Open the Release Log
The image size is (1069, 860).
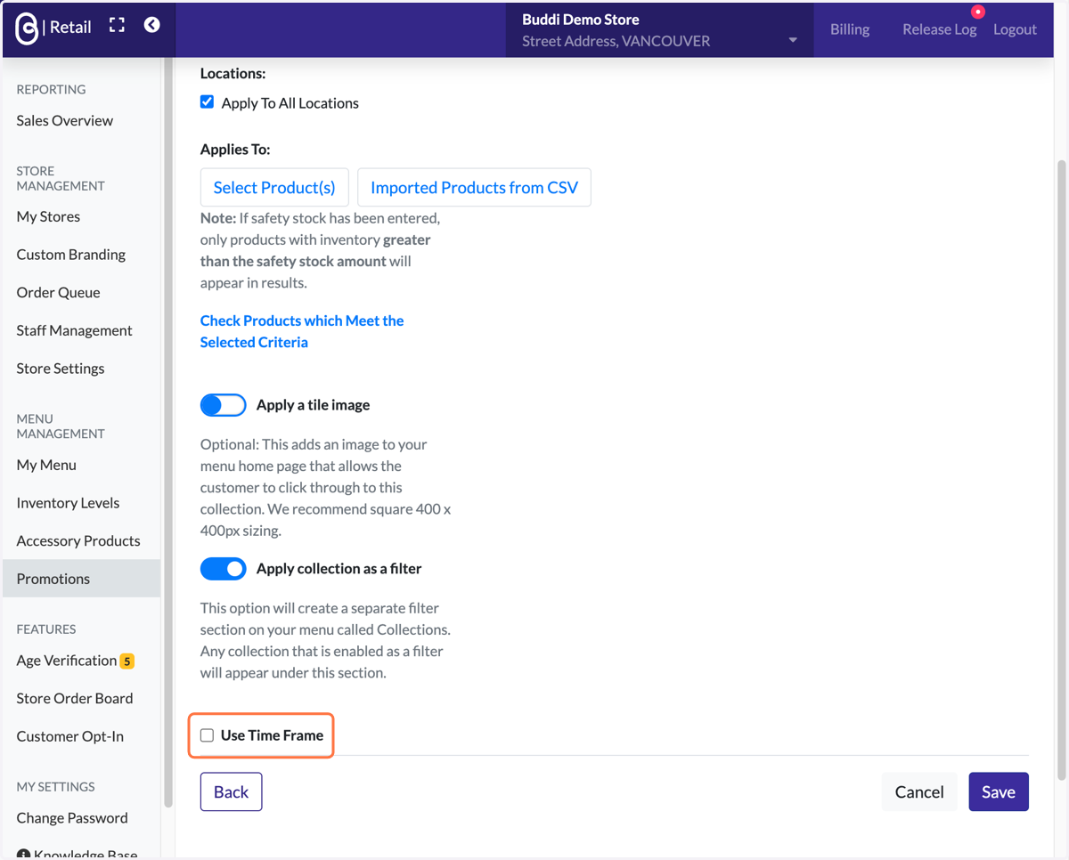[939, 29]
